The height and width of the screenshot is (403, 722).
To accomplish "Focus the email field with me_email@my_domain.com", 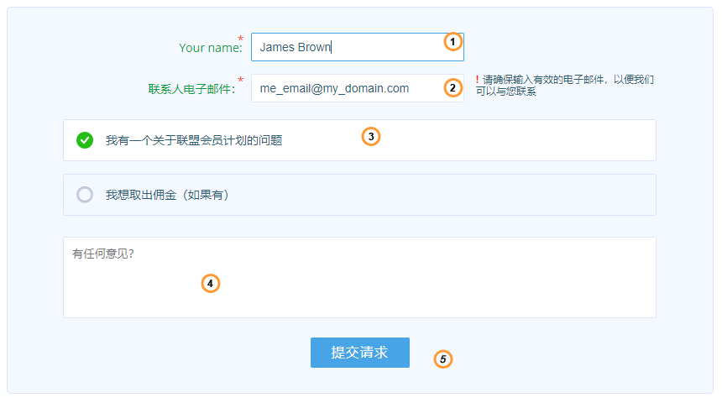I will 344,88.
